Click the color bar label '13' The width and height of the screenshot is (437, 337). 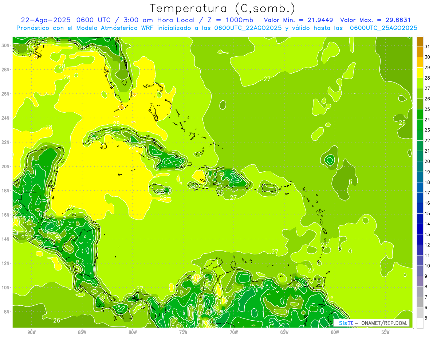[428, 234]
